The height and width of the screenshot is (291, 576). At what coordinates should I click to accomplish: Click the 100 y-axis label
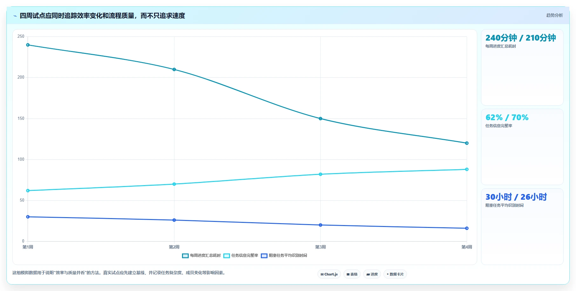click(x=21, y=159)
